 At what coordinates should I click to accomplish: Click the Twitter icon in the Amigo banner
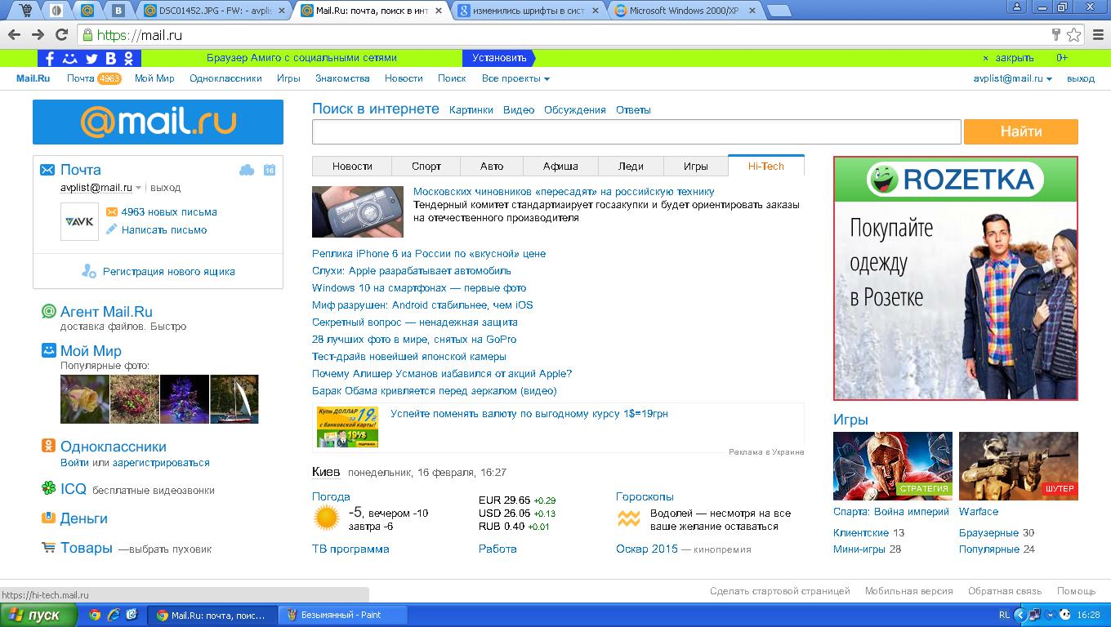[91, 58]
